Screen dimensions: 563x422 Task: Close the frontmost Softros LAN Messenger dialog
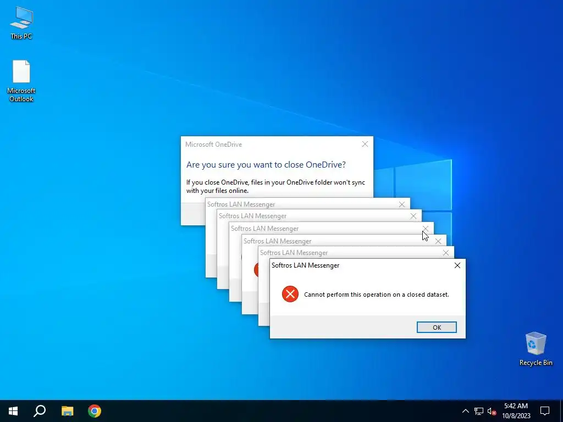click(457, 265)
